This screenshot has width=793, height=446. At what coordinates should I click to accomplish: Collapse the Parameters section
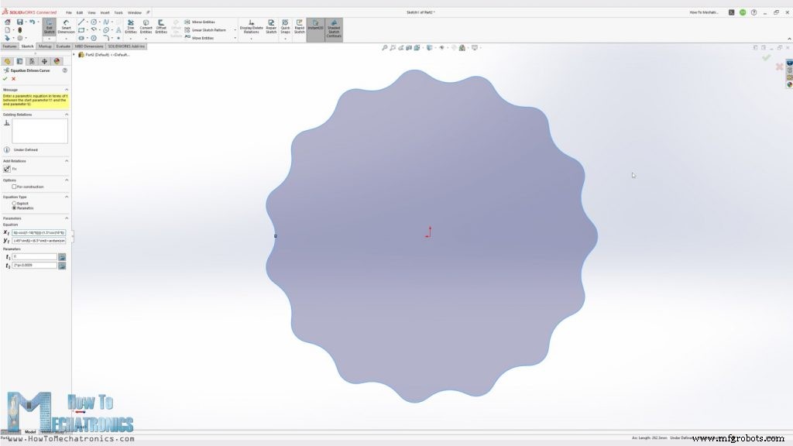[x=67, y=218]
